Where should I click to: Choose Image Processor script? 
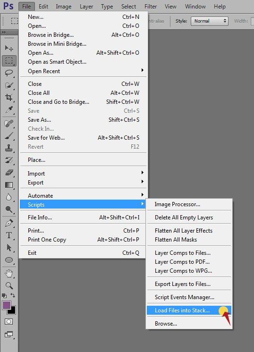(189, 204)
